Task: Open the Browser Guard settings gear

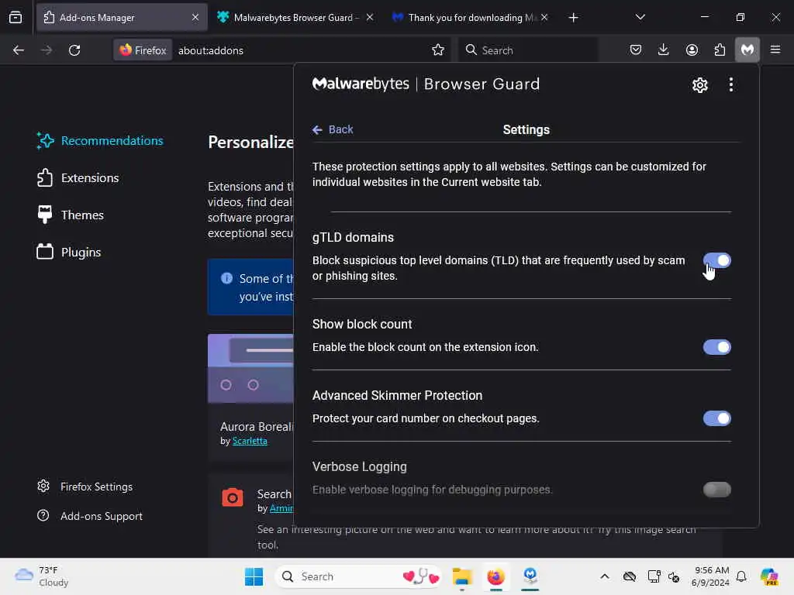Action: (x=699, y=85)
